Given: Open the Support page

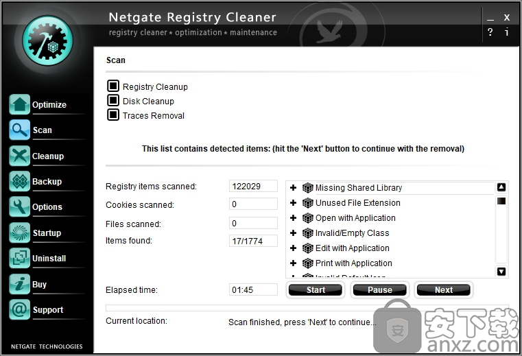Looking at the screenshot, I should pos(48,310).
